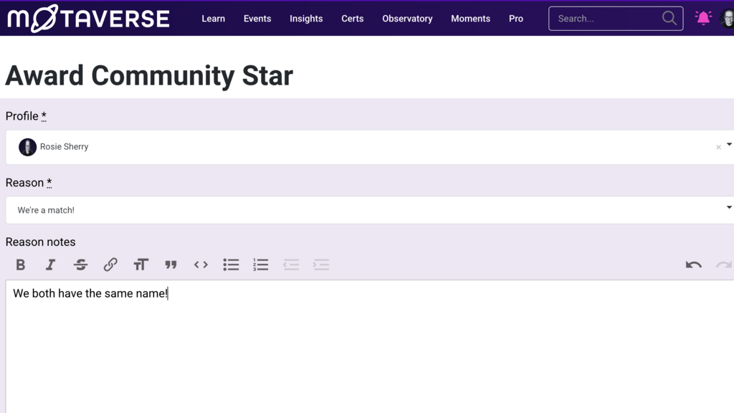Switch to the Observatory section
Image resolution: width=734 pixels, height=413 pixels.
407,19
